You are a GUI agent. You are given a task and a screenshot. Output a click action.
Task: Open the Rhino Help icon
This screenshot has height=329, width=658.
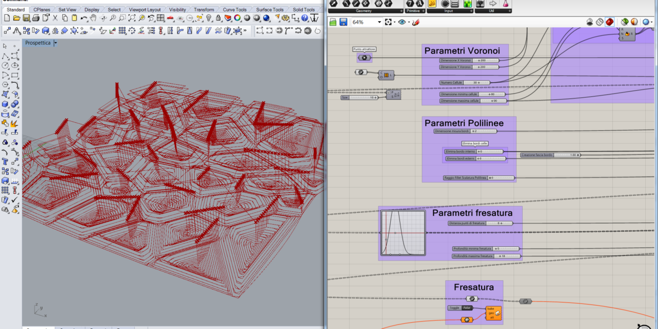(304, 19)
